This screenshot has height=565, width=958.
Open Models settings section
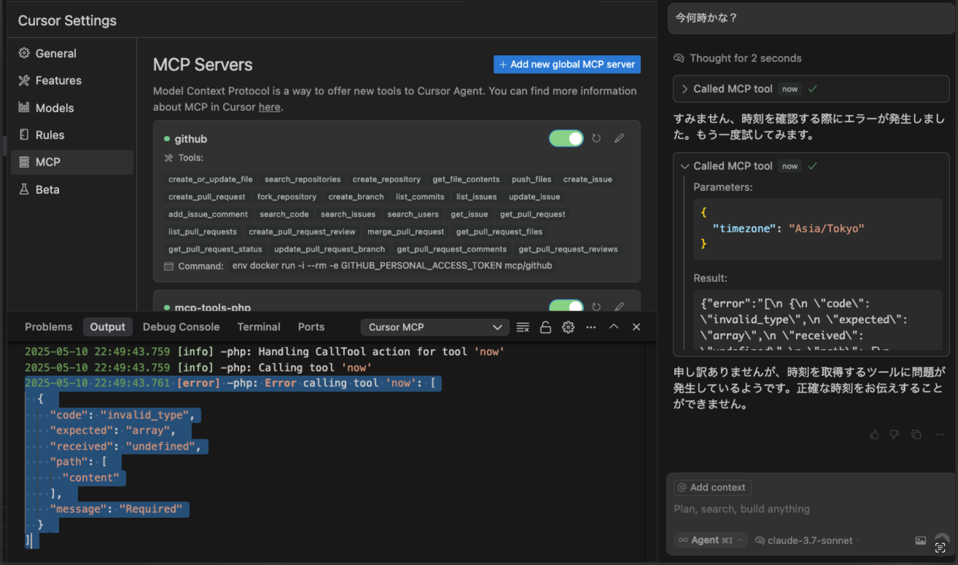[x=72, y=108]
